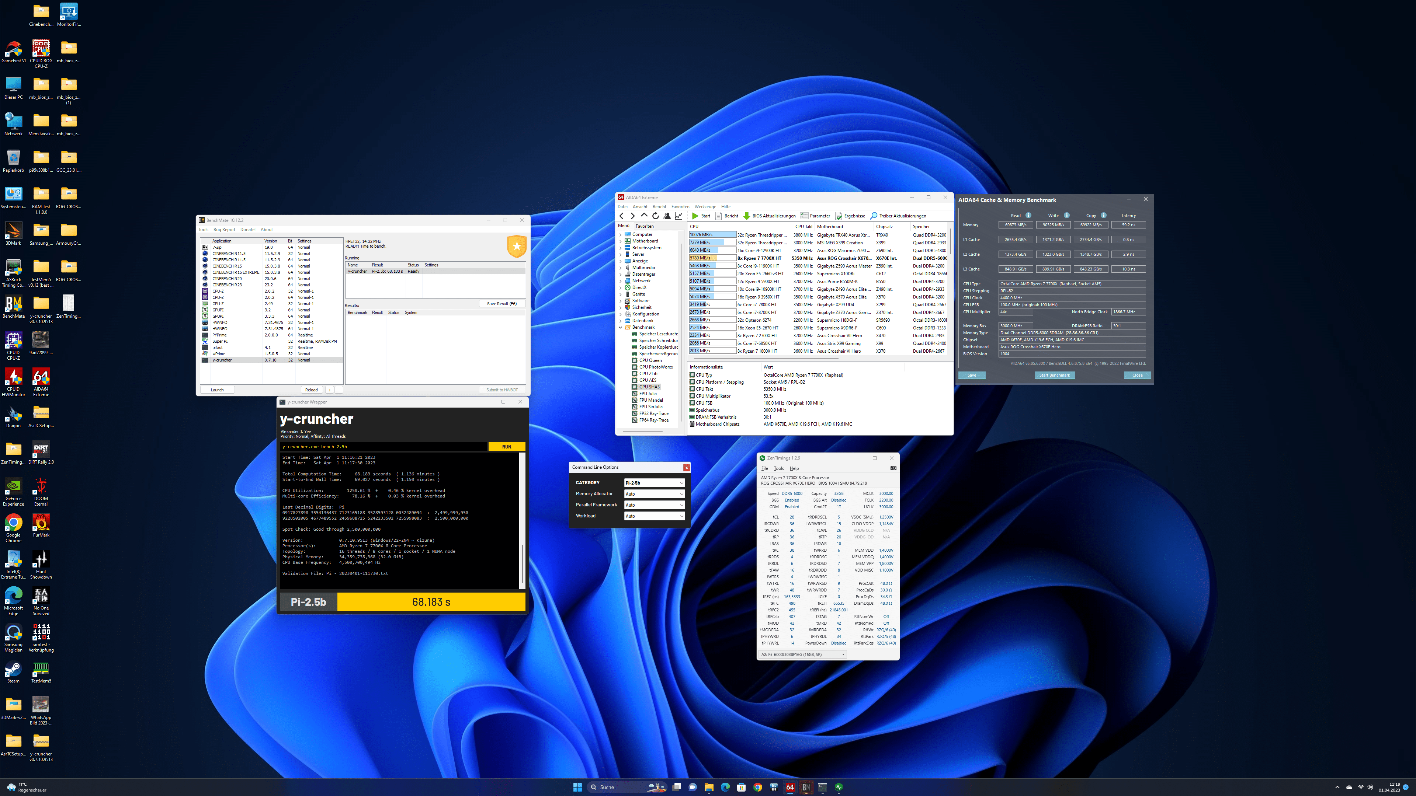Open the Bug Report menu in BenchMate
This screenshot has width=1416, height=796.
(x=224, y=230)
